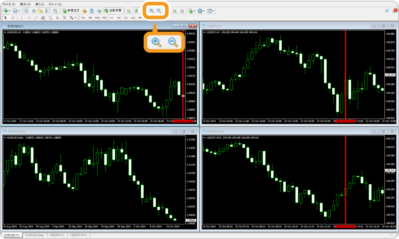
Task: Zoom out the chart from toolbar
Action: pos(159,11)
